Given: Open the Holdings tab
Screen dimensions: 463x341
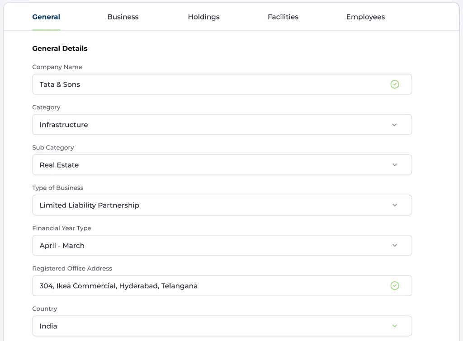Looking at the screenshot, I should point(203,17).
